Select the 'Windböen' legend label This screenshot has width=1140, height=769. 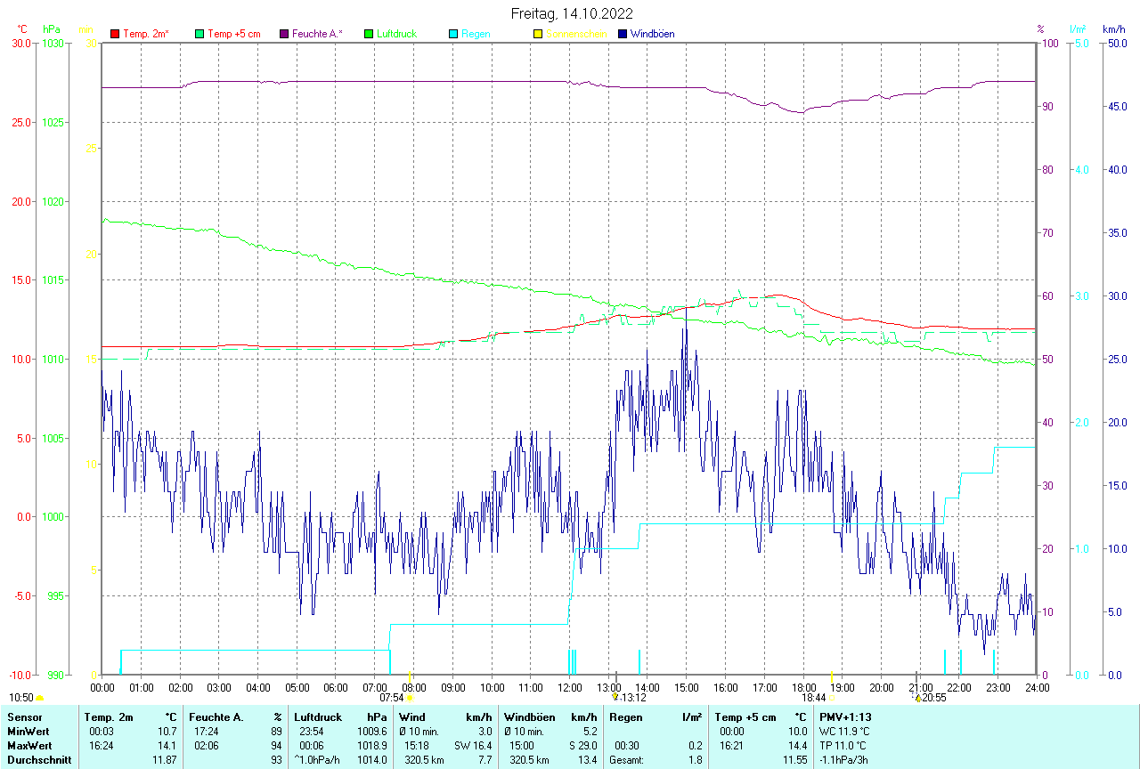pyautogui.click(x=652, y=34)
